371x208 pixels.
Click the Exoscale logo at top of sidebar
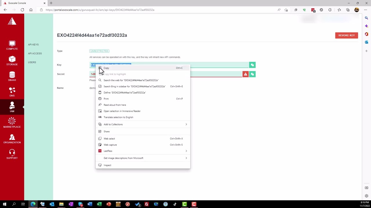click(12, 21)
